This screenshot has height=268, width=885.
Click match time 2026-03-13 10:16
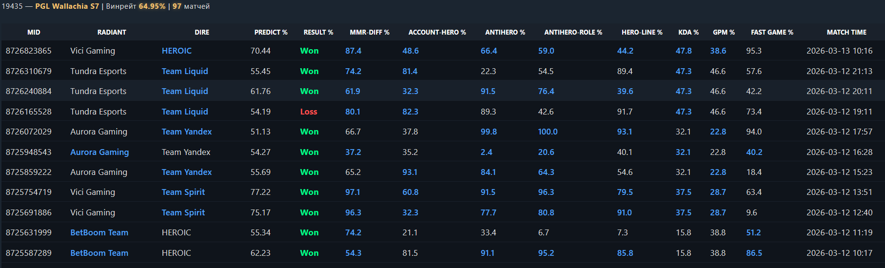(839, 51)
